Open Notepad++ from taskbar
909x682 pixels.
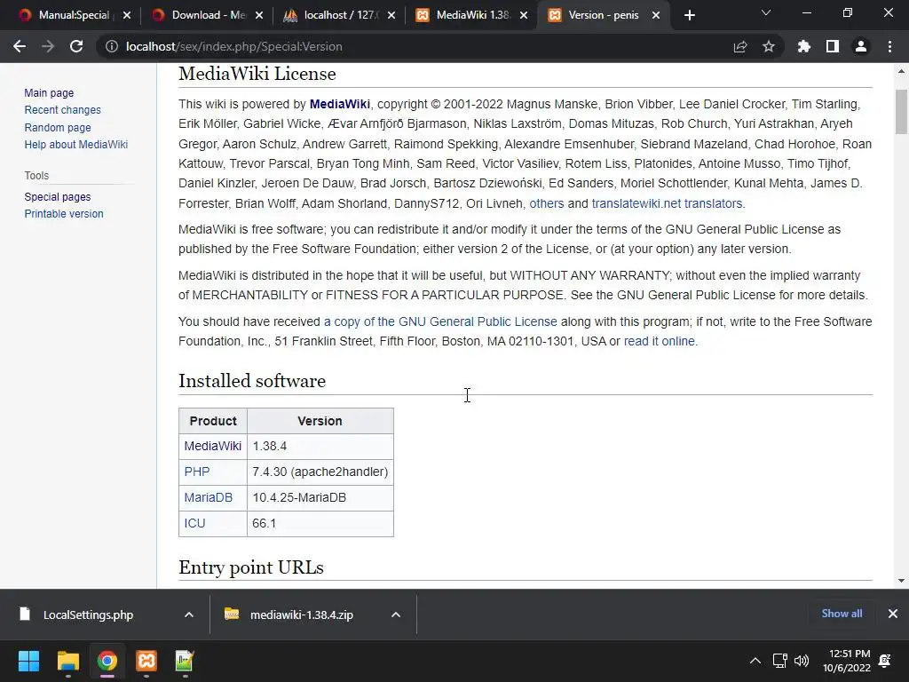185,661
